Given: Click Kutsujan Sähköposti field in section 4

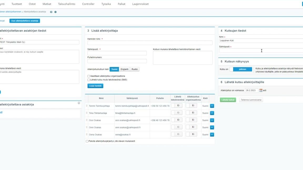Looking at the screenshot, I should pos(261,50).
